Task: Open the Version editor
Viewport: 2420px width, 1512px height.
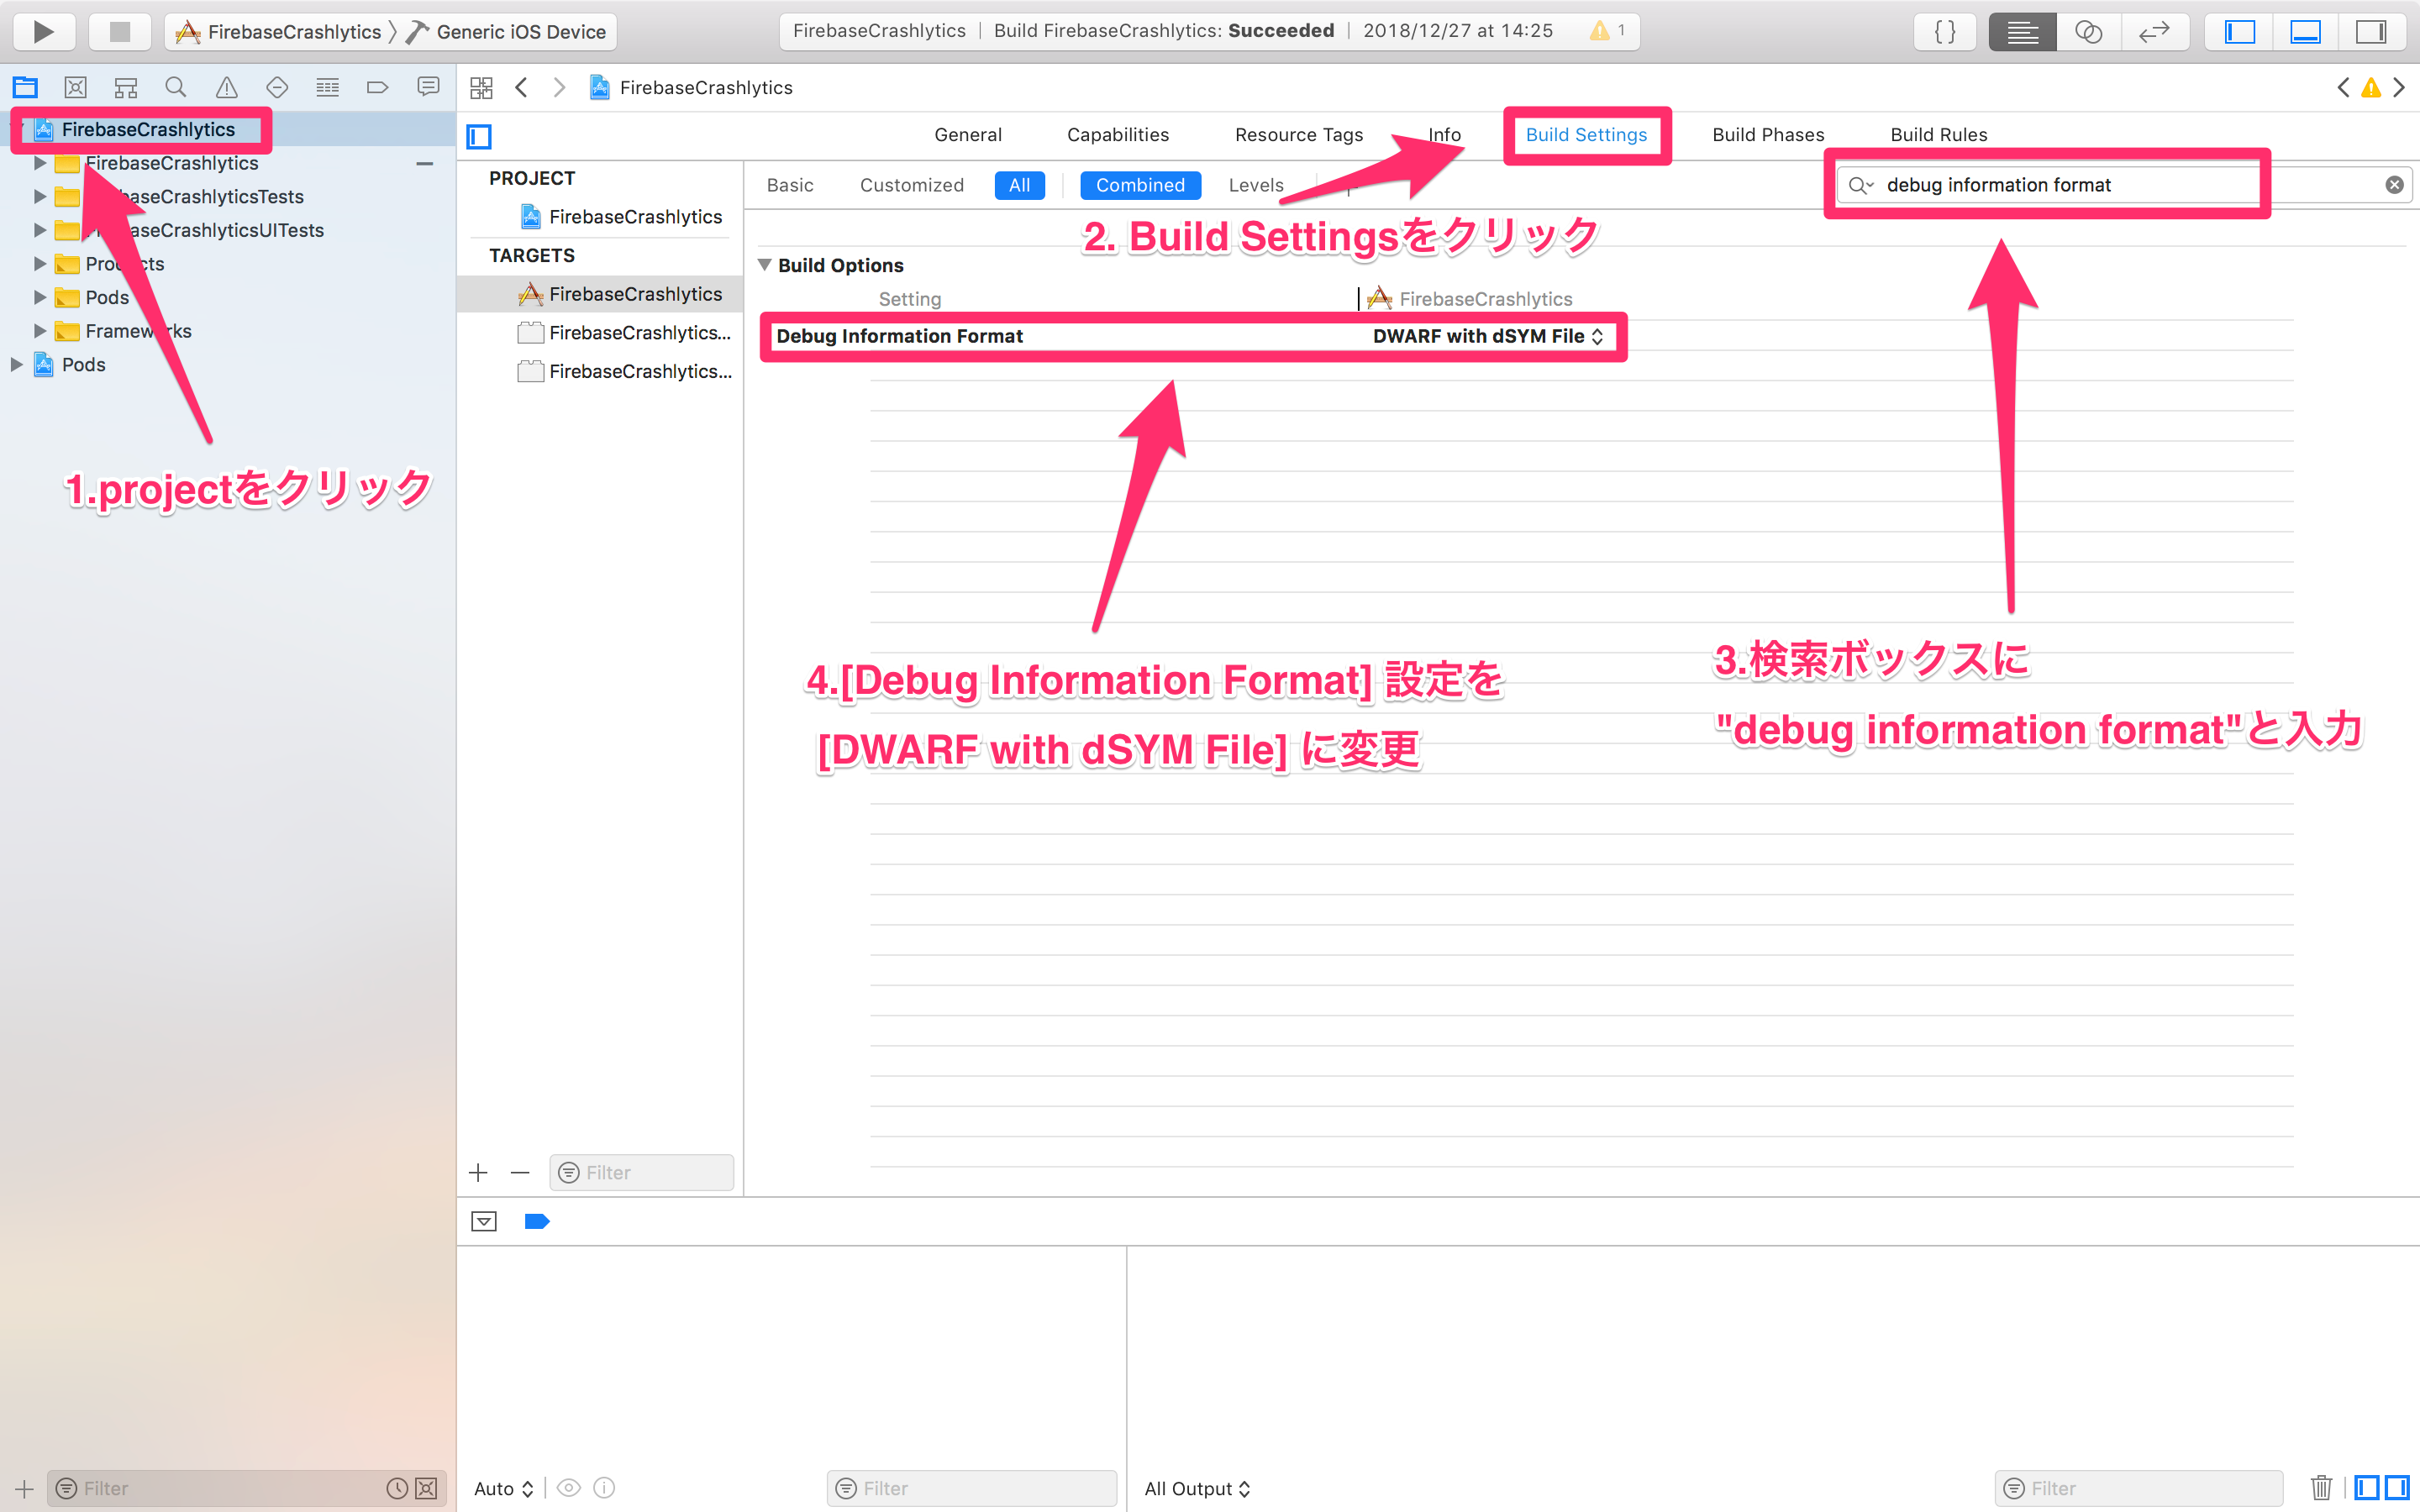Action: click(x=2155, y=31)
